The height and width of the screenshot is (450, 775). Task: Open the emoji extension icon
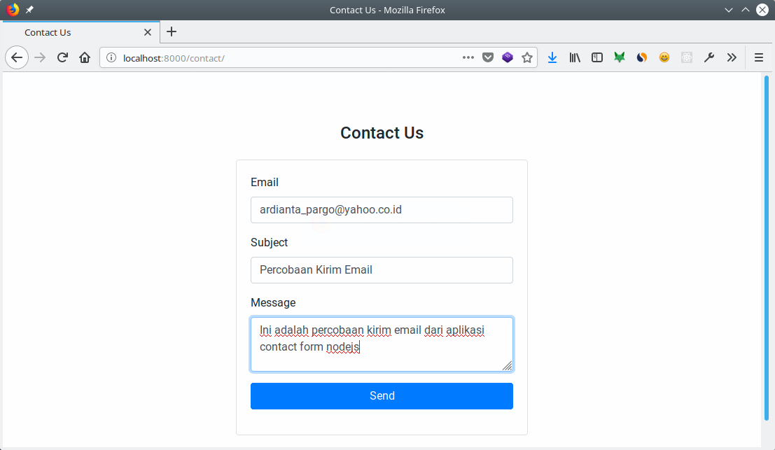point(664,57)
